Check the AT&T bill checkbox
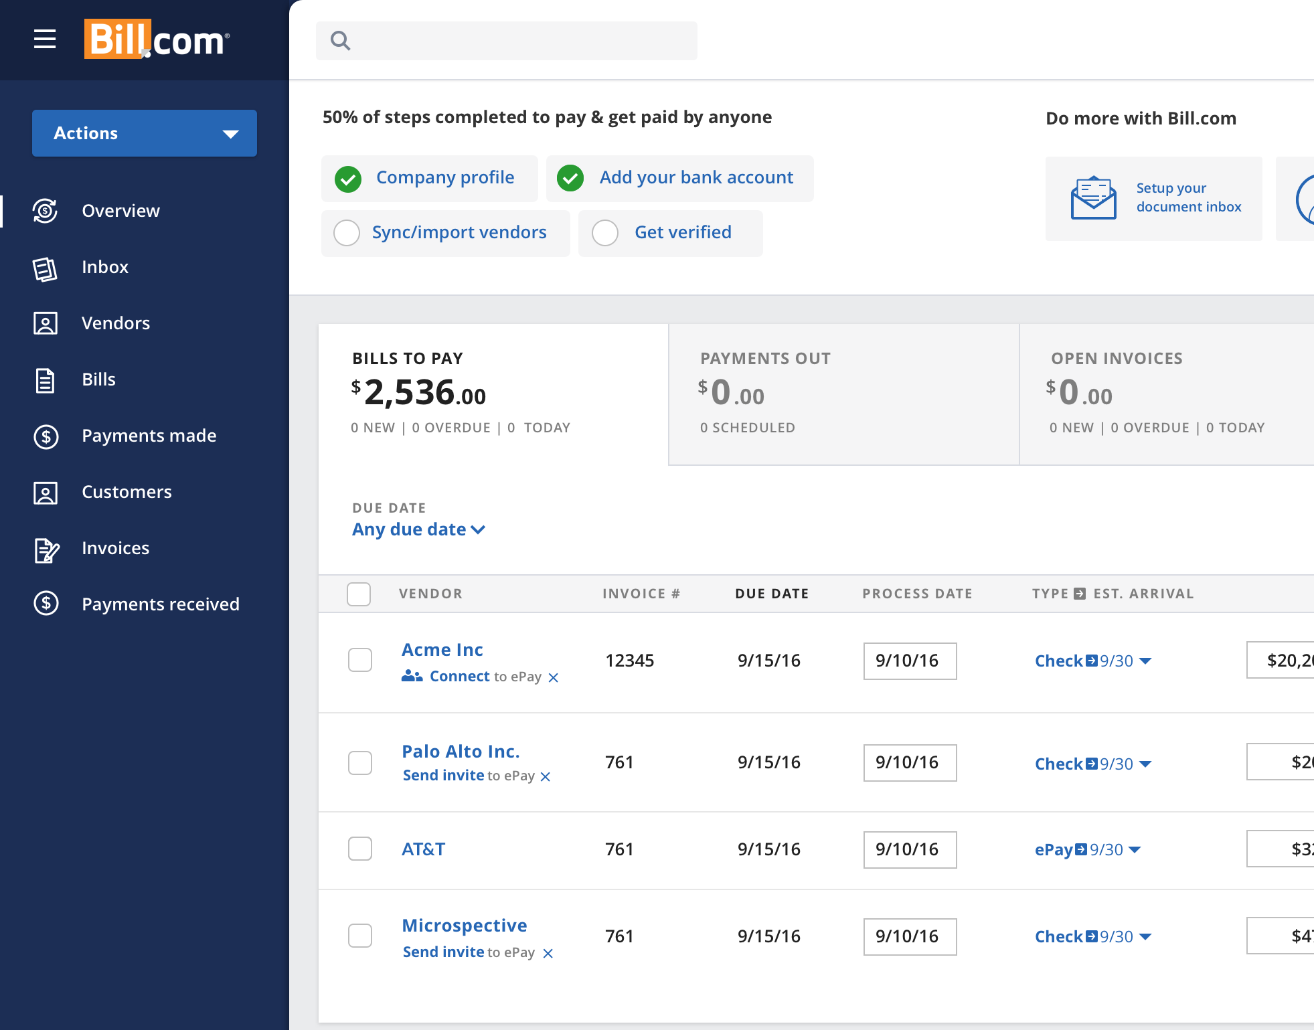 pos(360,849)
